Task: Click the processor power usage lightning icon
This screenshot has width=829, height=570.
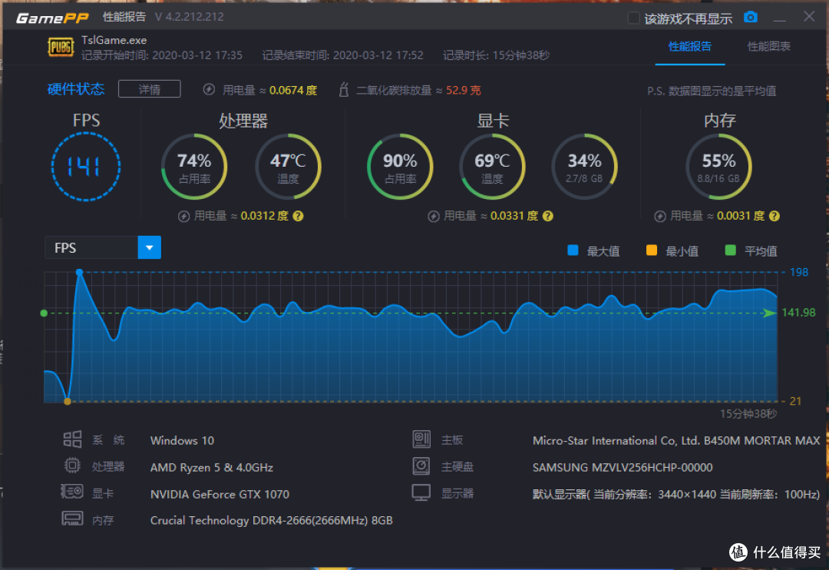Action: coord(183,216)
